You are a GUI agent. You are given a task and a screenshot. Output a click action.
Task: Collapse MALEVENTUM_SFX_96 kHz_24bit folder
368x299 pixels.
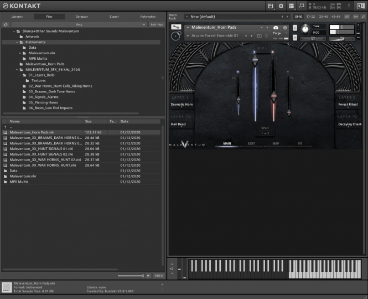tap(17, 70)
